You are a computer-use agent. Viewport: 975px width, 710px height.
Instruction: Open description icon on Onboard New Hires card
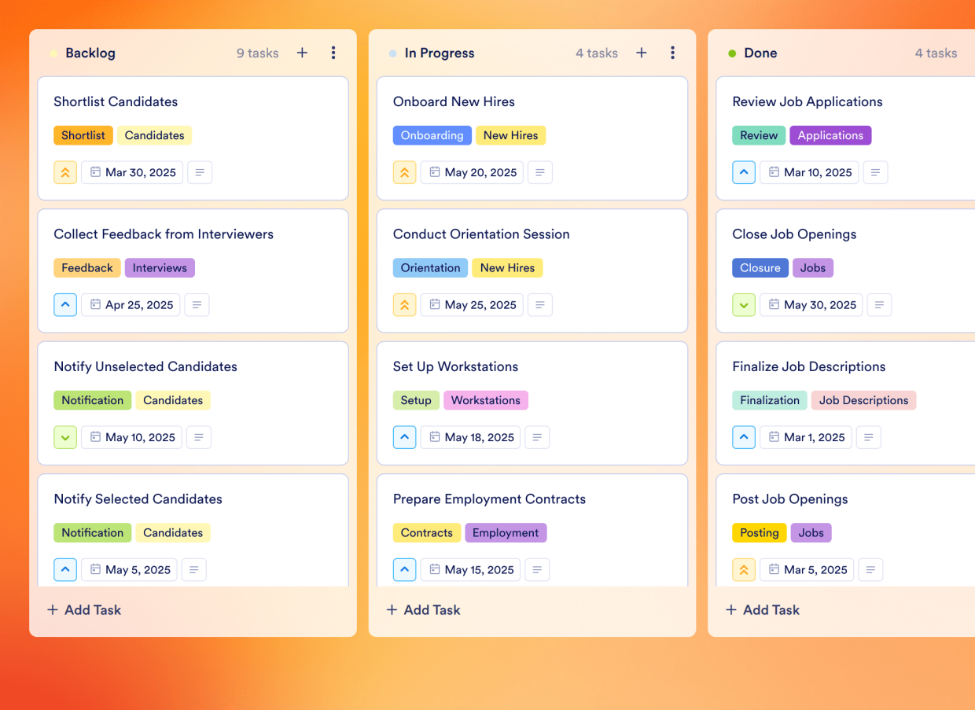pyautogui.click(x=539, y=172)
